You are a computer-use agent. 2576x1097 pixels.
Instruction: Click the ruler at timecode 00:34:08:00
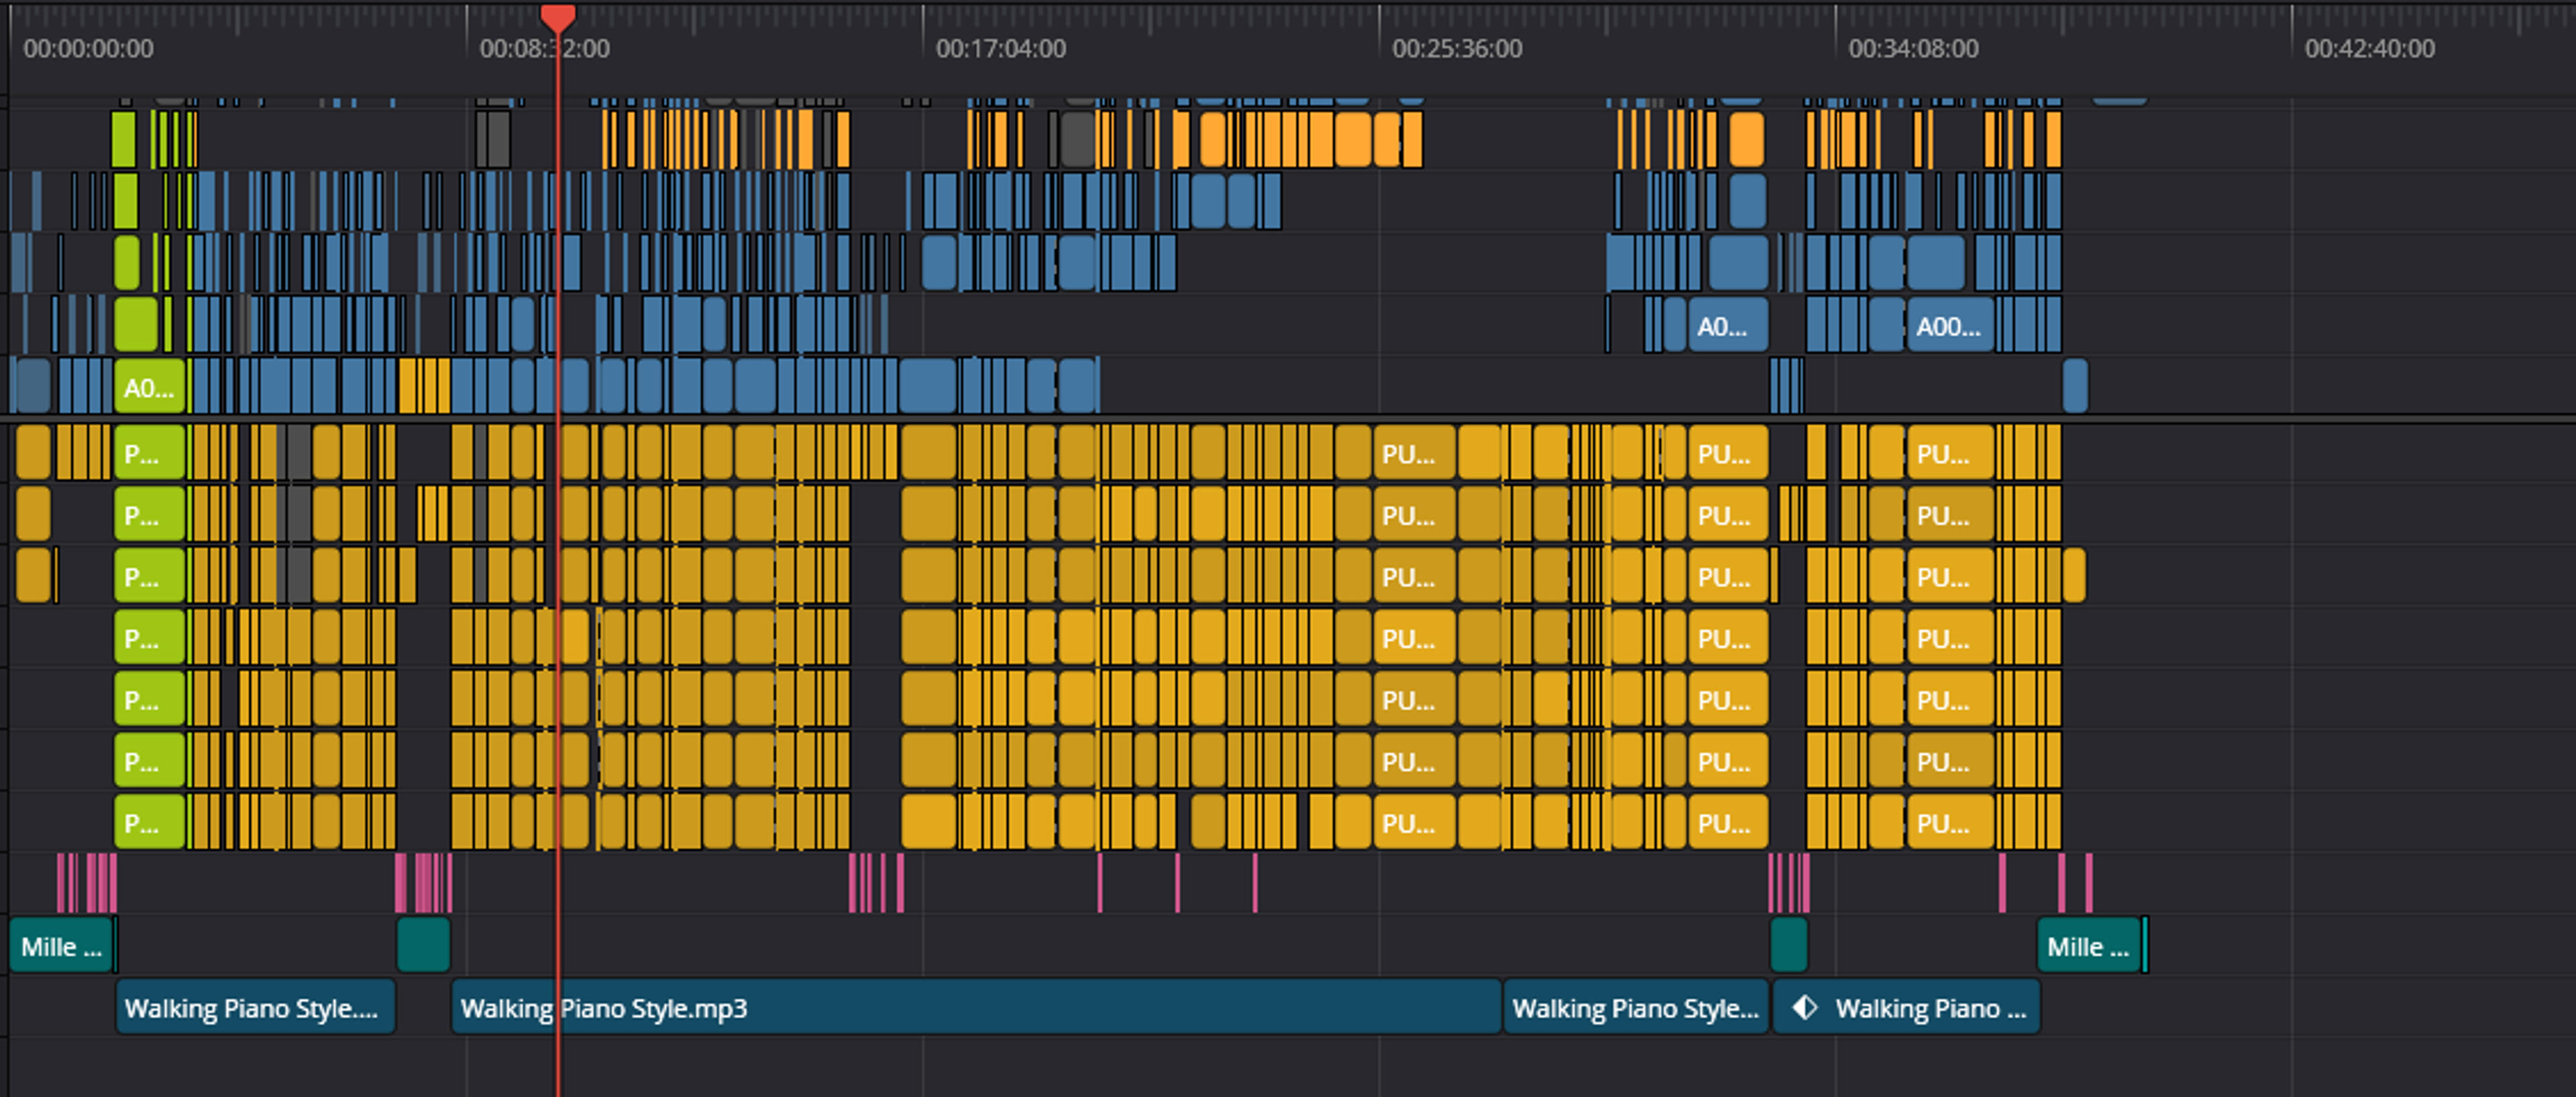coord(1913,48)
